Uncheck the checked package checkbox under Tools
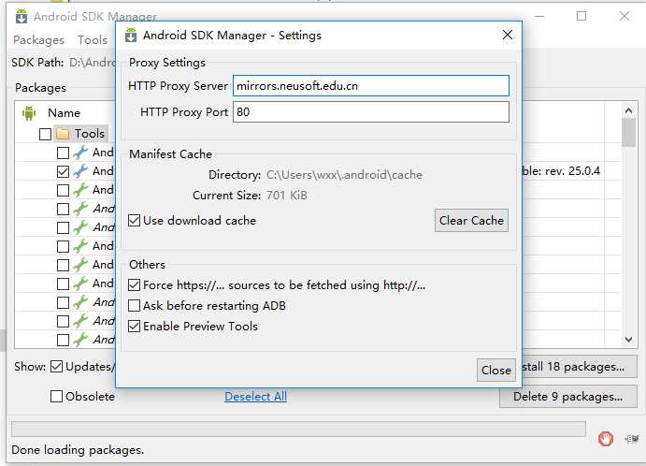Viewport: 646px width, 466px height. (63, 171)
